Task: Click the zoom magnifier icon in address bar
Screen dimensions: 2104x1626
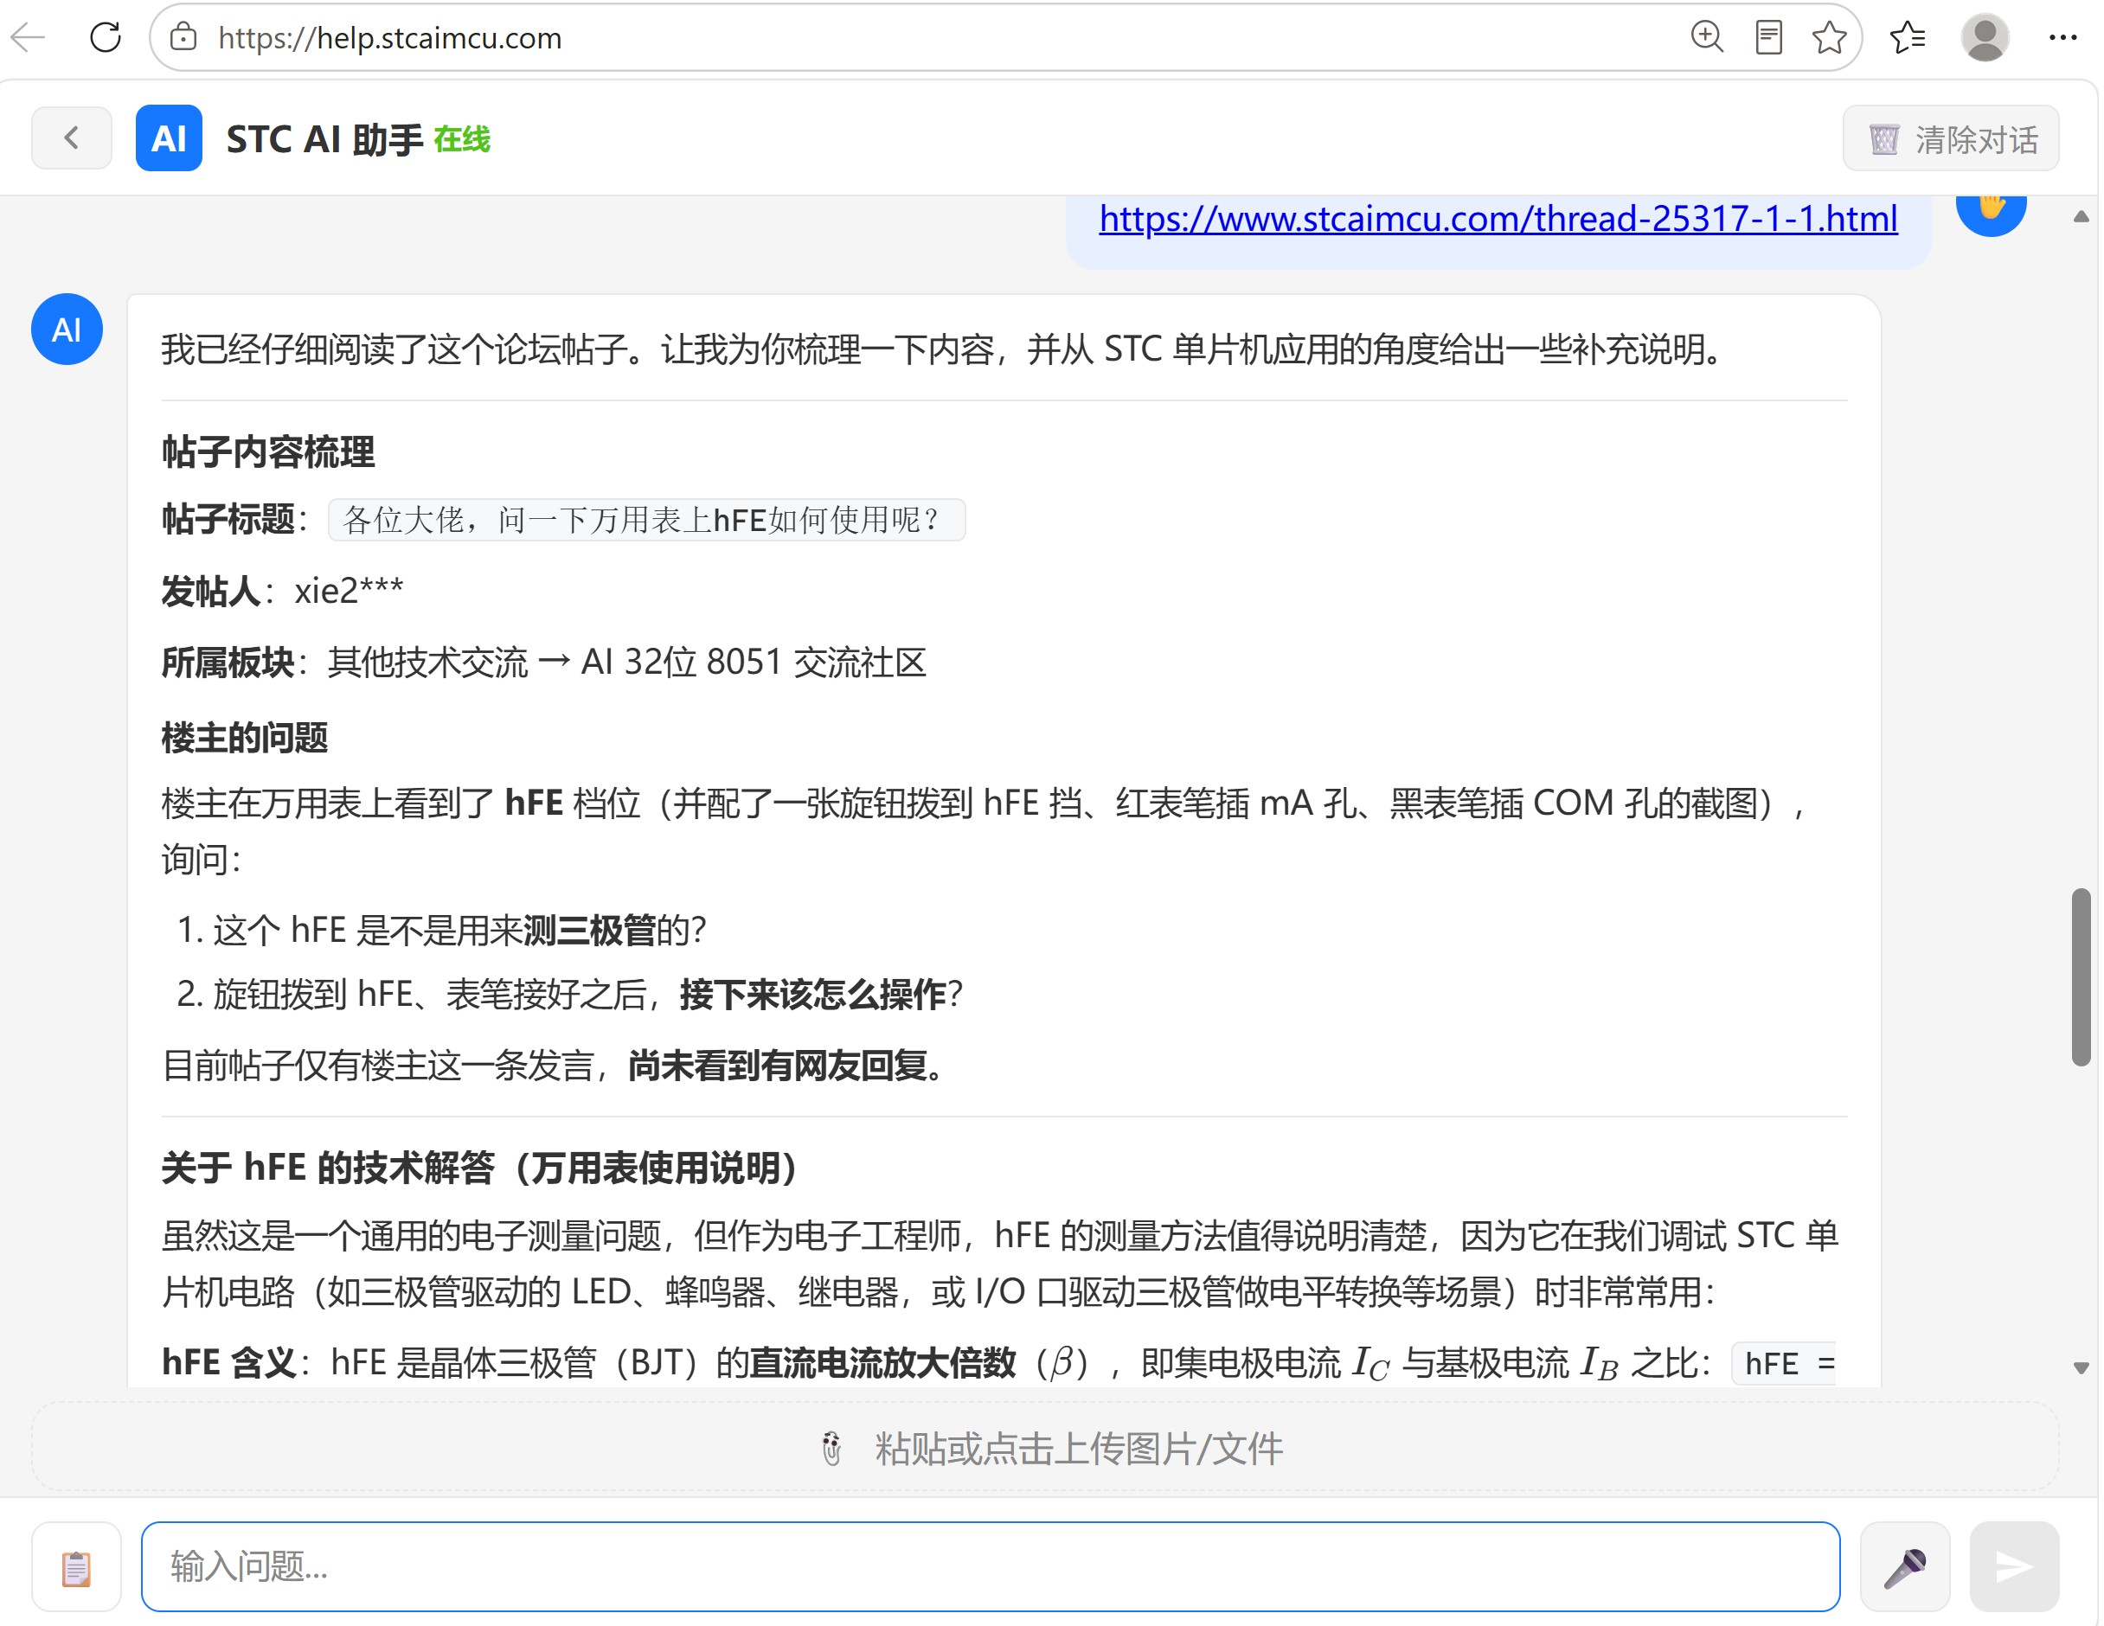Action: (1706, 37)
